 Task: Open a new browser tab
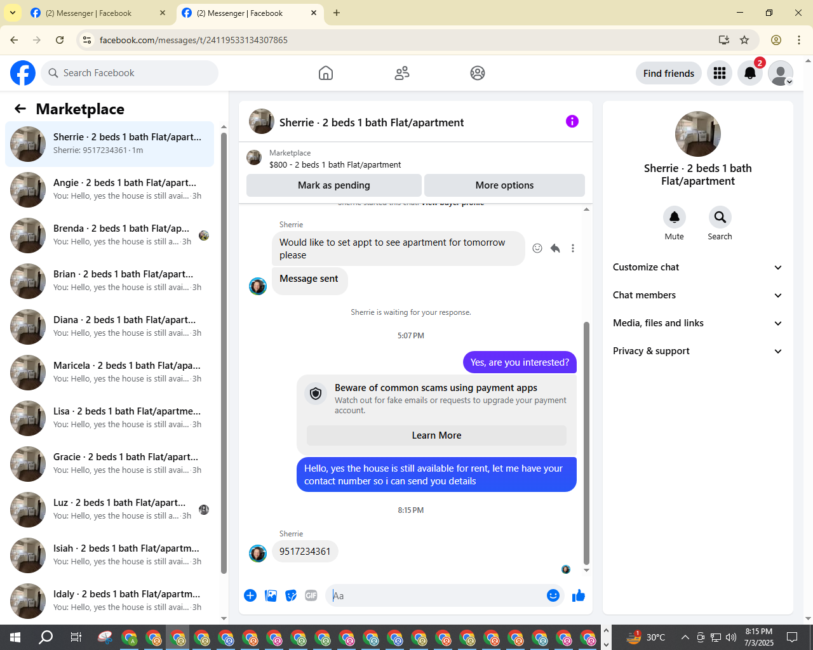click(x=337, y=13)
